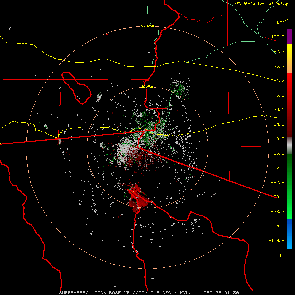Click the -94.2 legend value
Image resolution: width=295 pixels, height=295 pixels.
(x=278, y=226)
